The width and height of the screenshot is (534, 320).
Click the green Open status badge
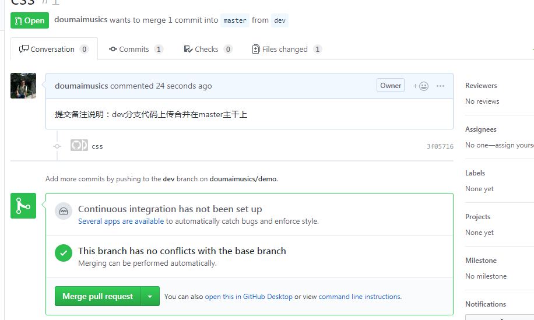[x=30, y=20]
